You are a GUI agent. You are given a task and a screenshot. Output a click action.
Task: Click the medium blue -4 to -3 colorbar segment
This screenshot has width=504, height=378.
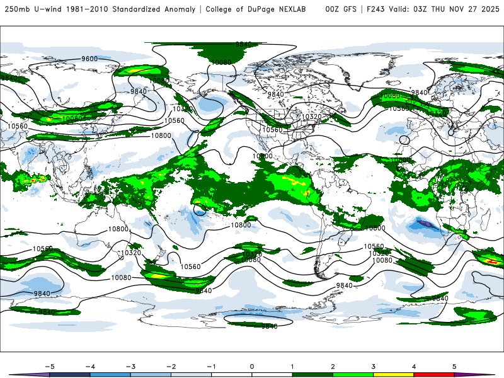tap(110, 375)
